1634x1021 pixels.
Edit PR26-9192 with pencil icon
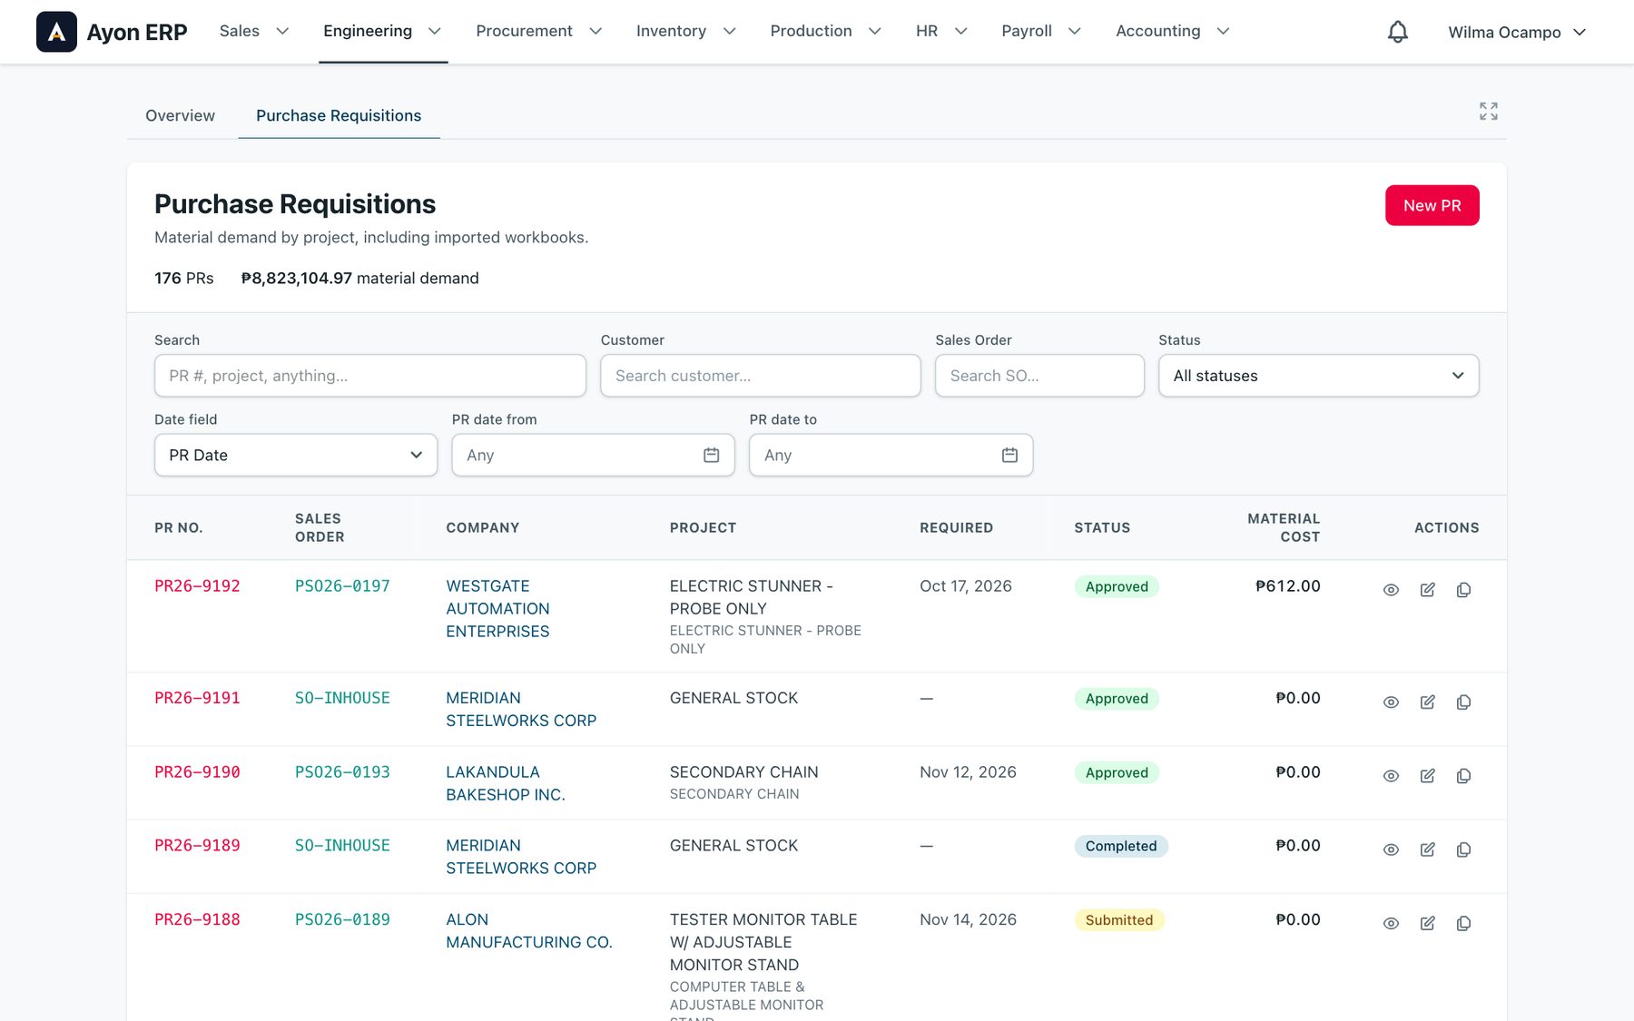(x=1427, y=590)
